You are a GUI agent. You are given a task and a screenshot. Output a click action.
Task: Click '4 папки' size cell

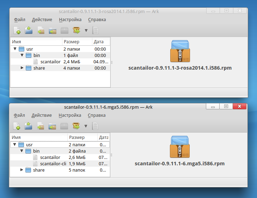pyautogui.click(x=72, y=68)
